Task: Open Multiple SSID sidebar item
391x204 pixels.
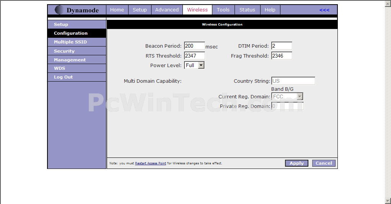Action: 77,42
